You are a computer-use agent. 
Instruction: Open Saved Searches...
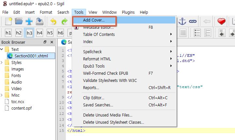click(x=124, y=105)
